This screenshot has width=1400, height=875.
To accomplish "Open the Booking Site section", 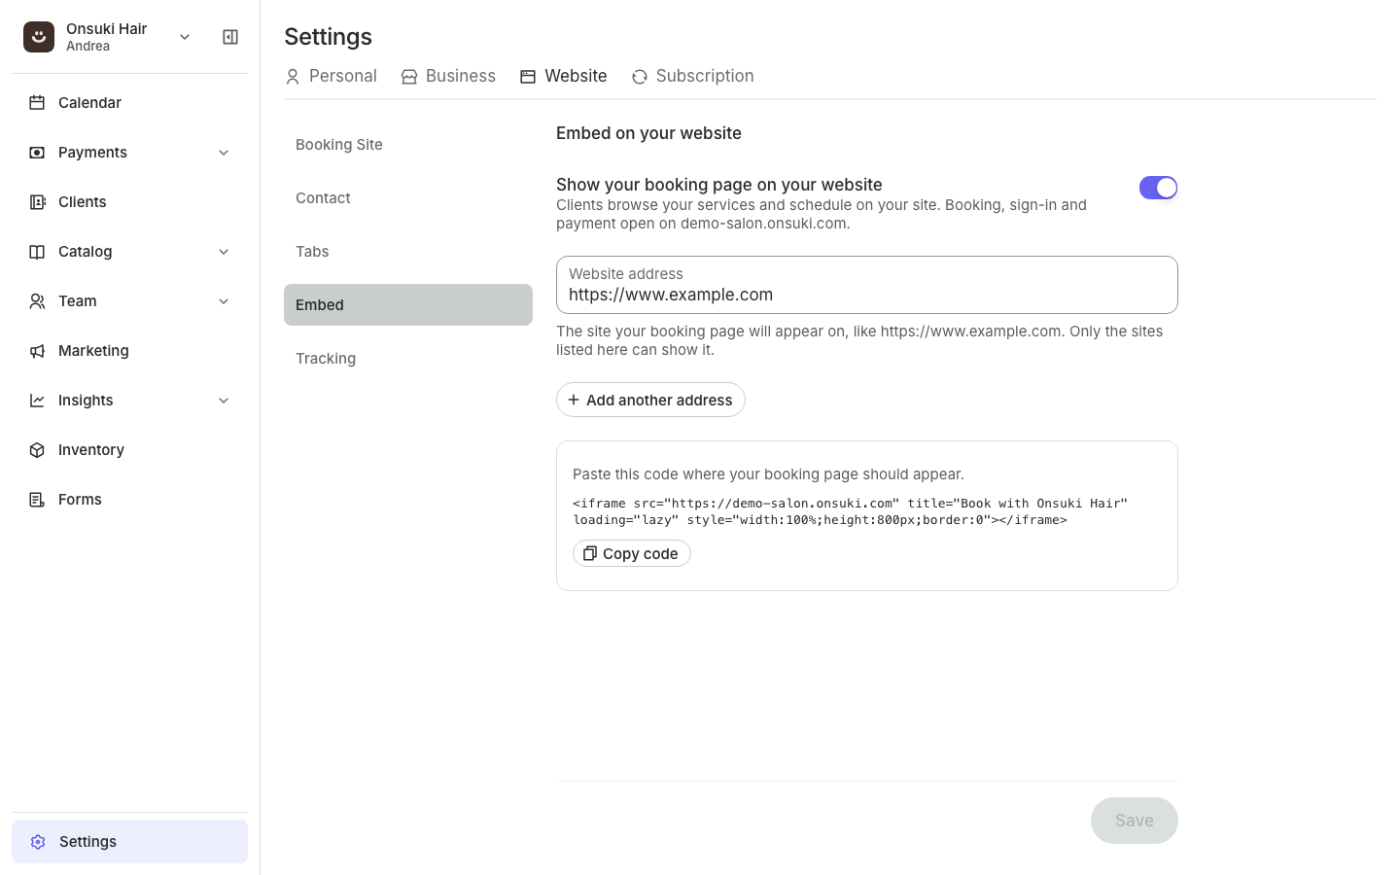I will pos(408,145).
